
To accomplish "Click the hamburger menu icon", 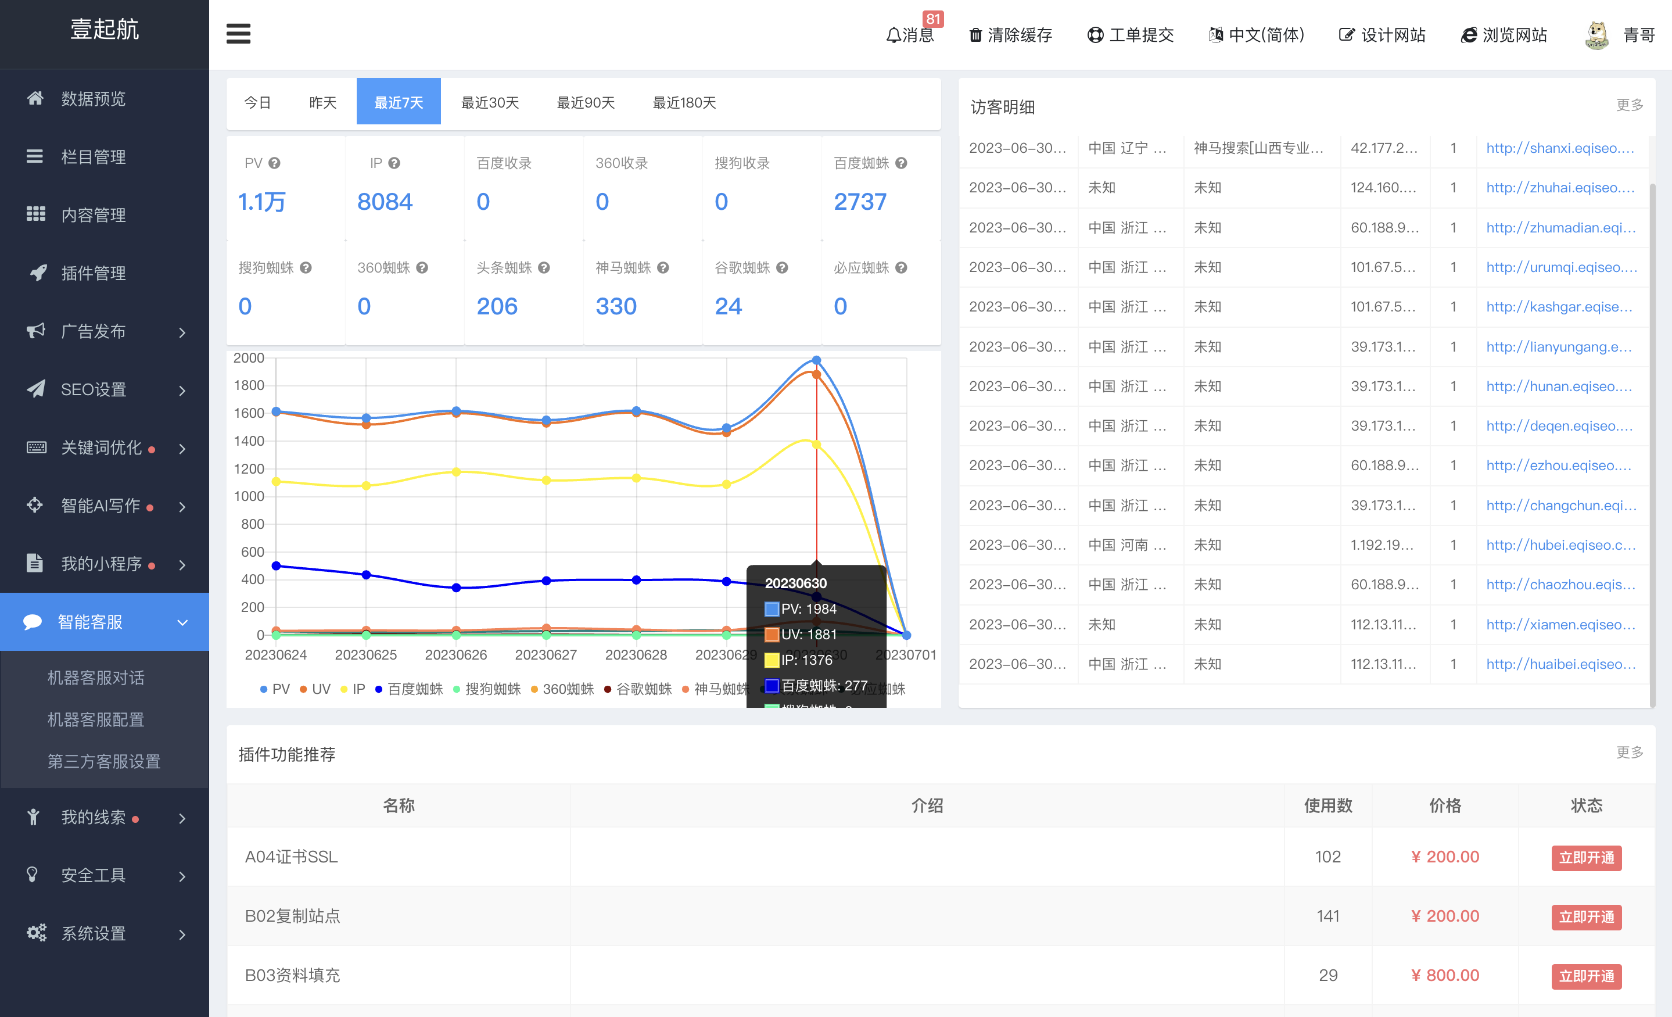I will [238, 33].
